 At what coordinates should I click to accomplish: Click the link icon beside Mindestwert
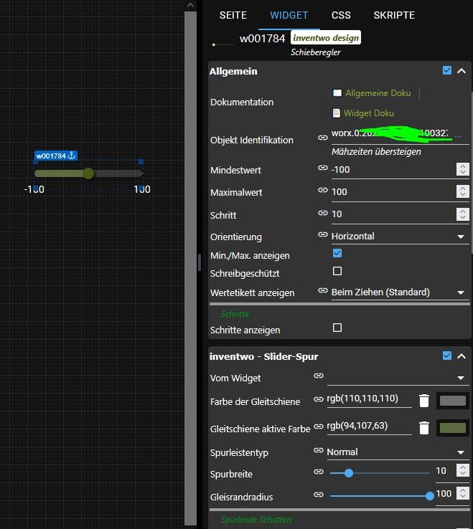(x=323, y=168)
